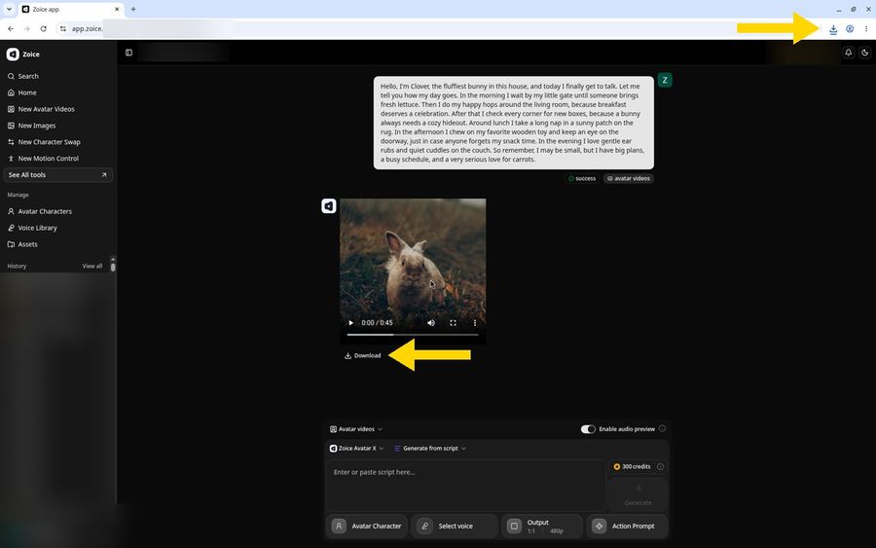Viewport: 876px width, 548px height.
Task: Open a new browser tab
Action: 133,9
